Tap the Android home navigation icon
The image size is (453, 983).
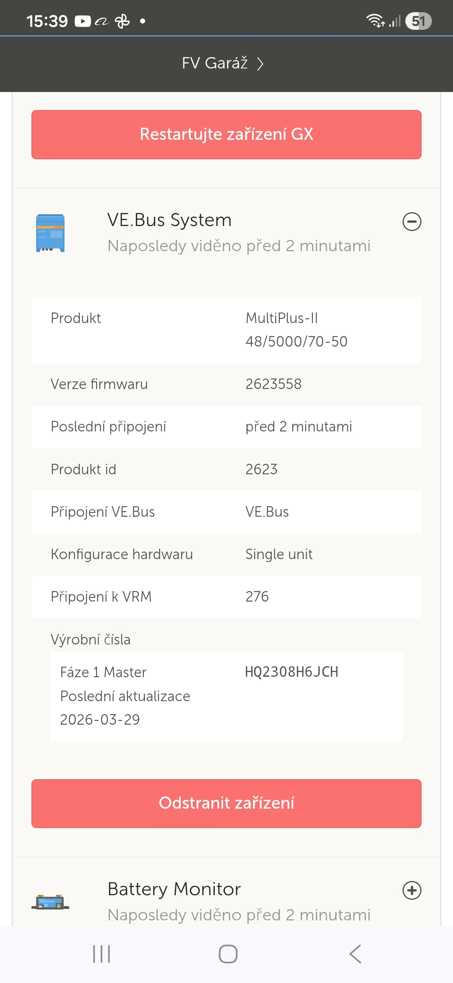[x=228, y=954]
